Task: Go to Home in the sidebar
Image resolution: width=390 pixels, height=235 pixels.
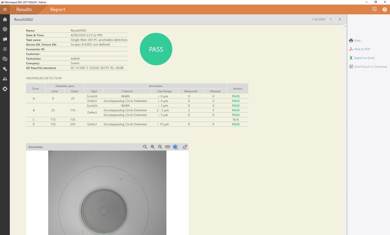Action: pos(5,19)
